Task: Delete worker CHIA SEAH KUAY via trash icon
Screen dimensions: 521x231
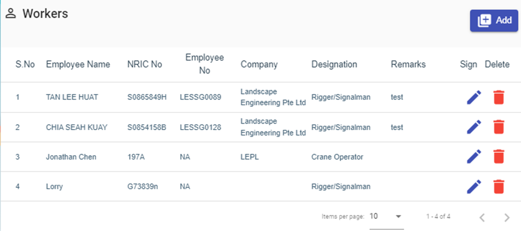Action: (499, 127)
